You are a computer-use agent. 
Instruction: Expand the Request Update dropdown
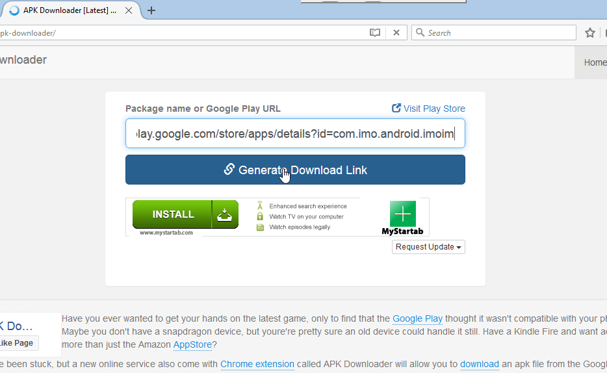click(x=428, y=247)
